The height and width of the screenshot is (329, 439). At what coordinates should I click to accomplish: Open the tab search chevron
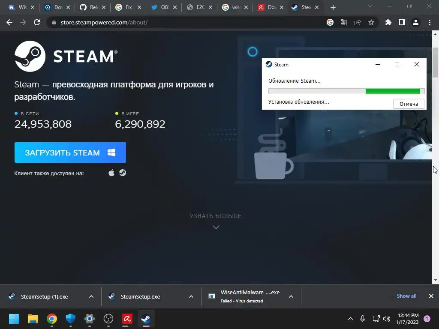(x=370, y=6)
